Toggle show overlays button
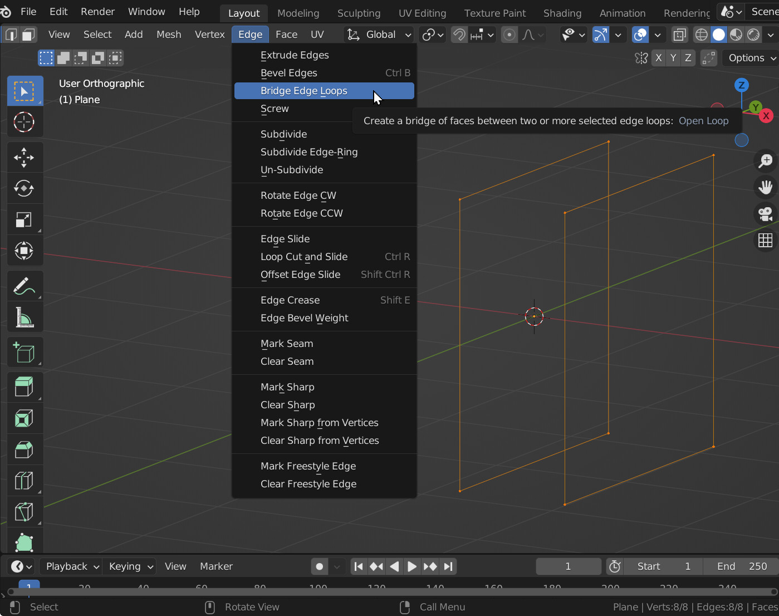Viewport: 779px width, 616px height. [640, 35]
